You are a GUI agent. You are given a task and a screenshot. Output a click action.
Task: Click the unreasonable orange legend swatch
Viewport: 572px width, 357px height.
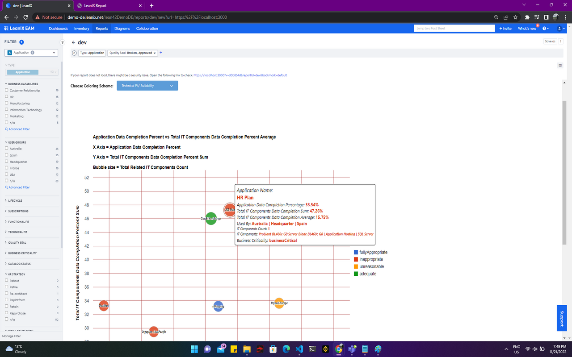point(356,266)
